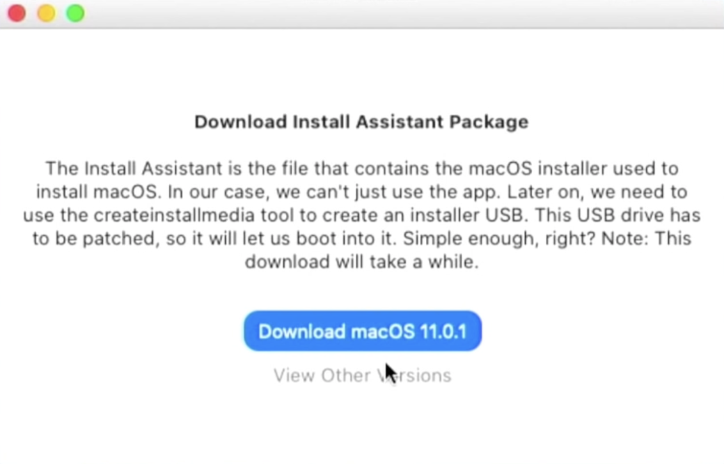Click the word Package in the bold heading
This screenshot has height=464, width=724.
click(x=489, y=122)
